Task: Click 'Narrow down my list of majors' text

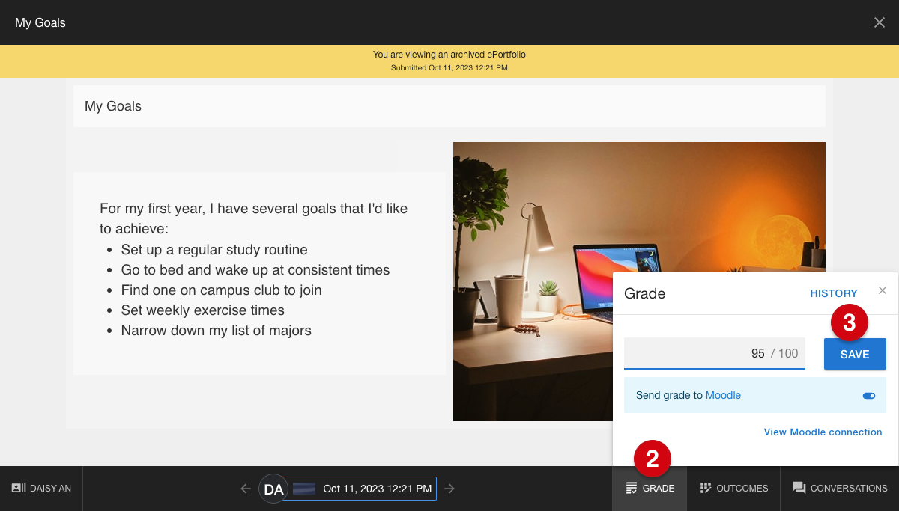Action: [x=217, y=331]
